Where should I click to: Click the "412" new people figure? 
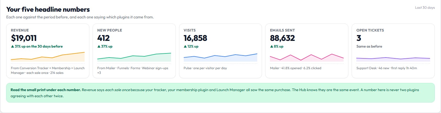coord(103,38)
